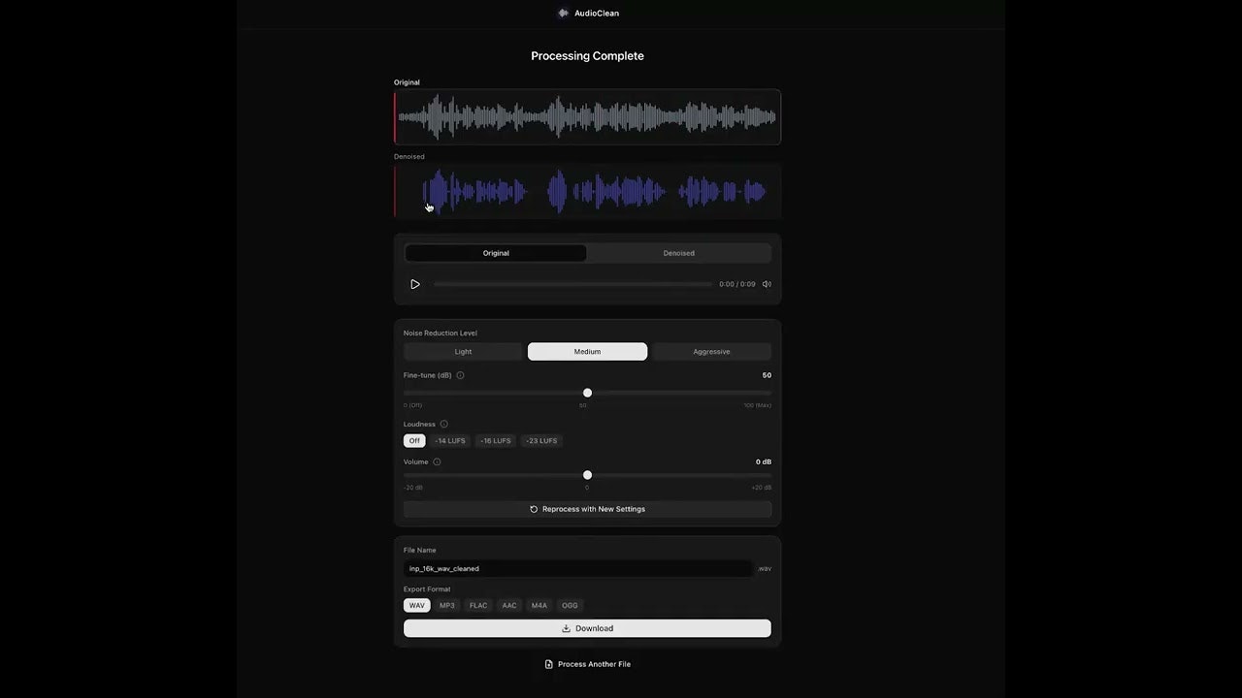Select the -23 LUFS loudness target

[540, 440]
